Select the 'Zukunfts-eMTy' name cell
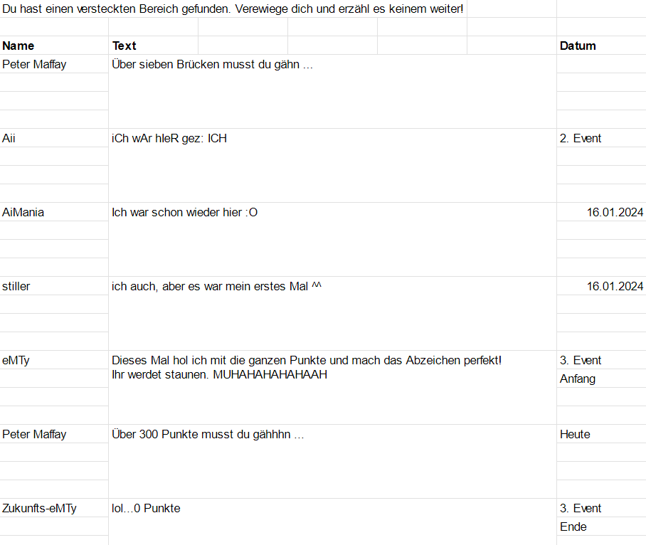The height and width of the screenshot is (545, 646). click(x=54, y=508)
